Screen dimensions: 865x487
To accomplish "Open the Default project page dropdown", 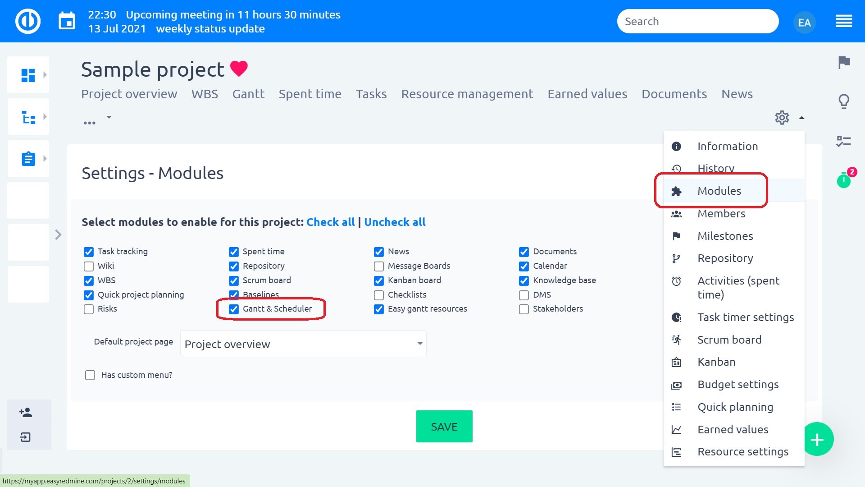I will pos(303,344).
